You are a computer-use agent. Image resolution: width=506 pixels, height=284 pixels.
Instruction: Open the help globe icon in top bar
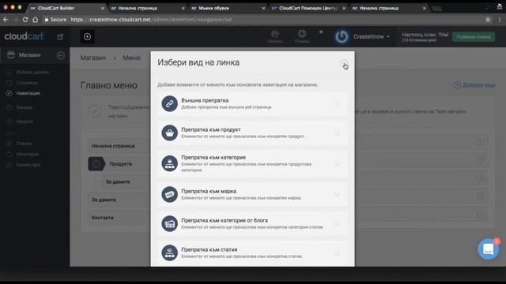tap(302, 36)
